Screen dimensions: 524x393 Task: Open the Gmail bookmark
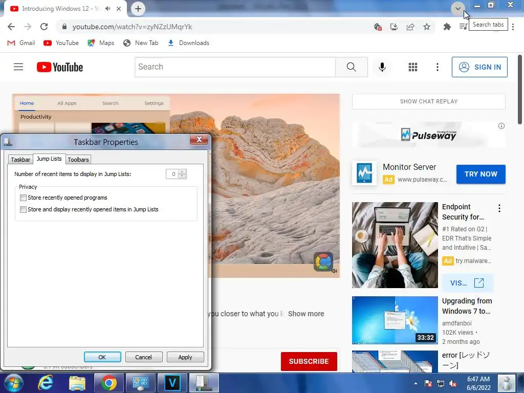click(x=21, y=43)
